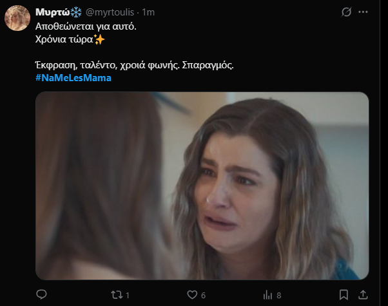Click the repost count of 1

(127, 295)
